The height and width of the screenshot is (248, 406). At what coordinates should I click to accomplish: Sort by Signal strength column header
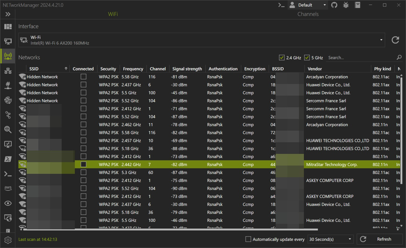(187, 69)
